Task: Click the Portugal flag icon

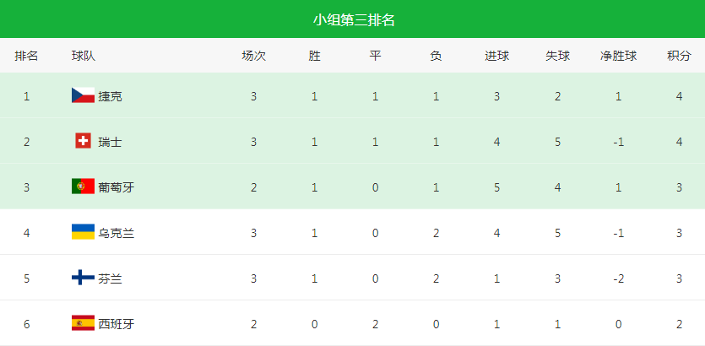Action: pyautogui.click(x=83, y=187)
